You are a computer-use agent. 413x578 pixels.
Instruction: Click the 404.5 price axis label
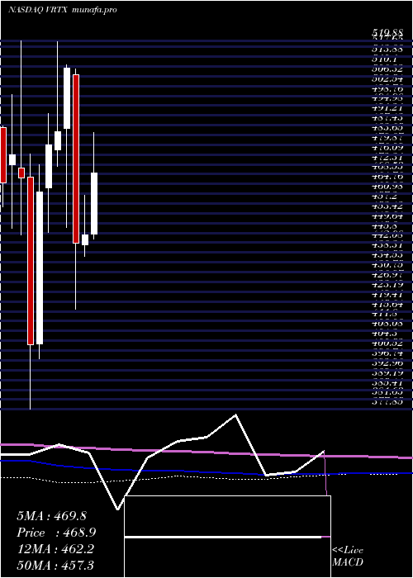click(384, 334)
